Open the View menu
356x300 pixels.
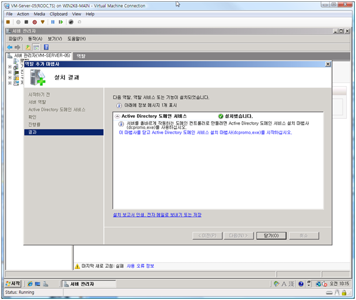point(76,14)
